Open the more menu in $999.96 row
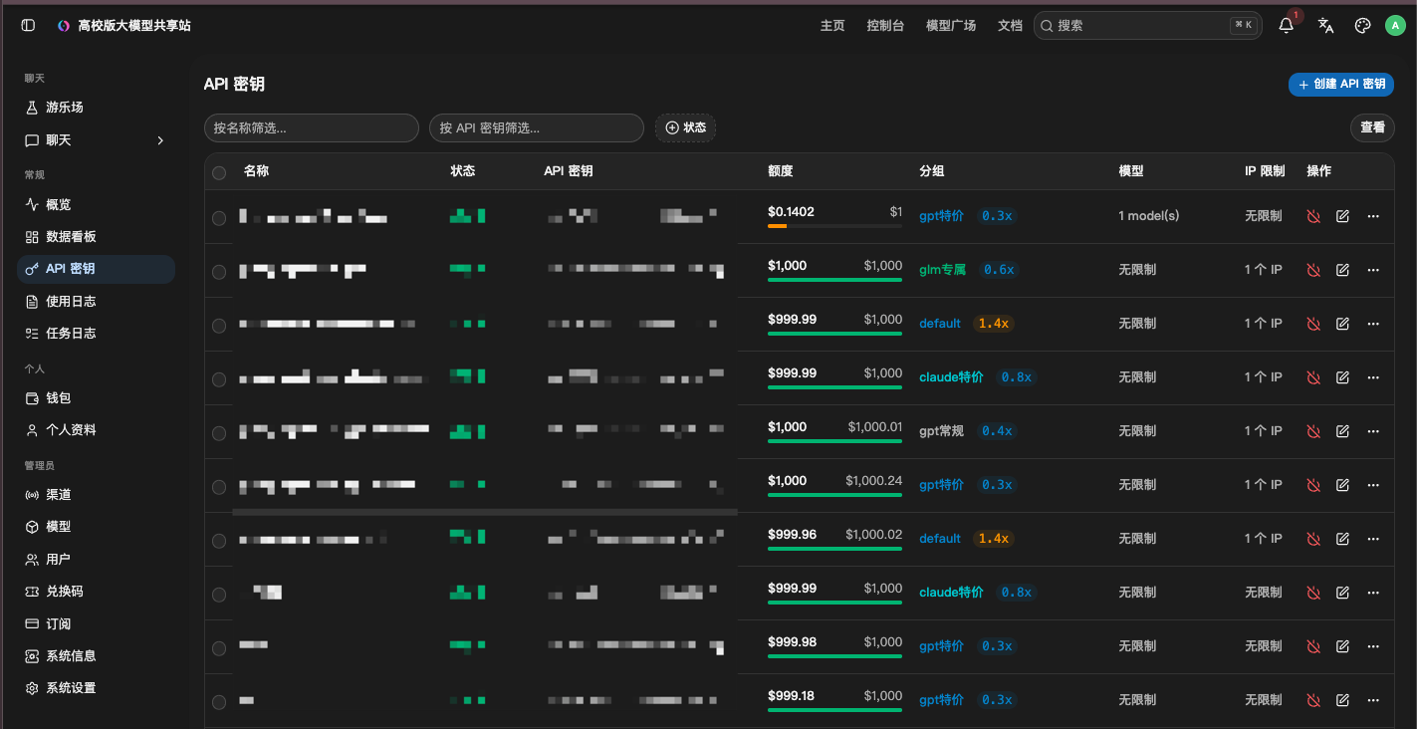This screenshot has width=1417, height=729. (1373, 539)
